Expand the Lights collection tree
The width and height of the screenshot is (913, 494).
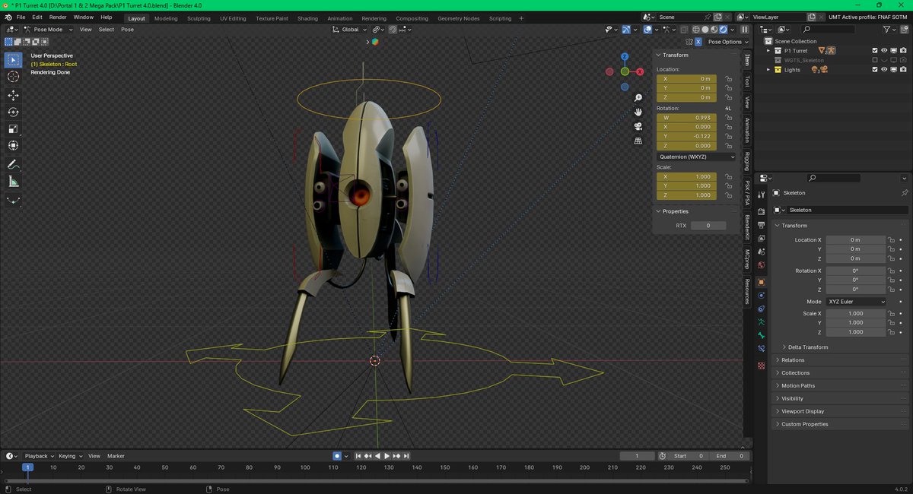[x=768, y=70]
